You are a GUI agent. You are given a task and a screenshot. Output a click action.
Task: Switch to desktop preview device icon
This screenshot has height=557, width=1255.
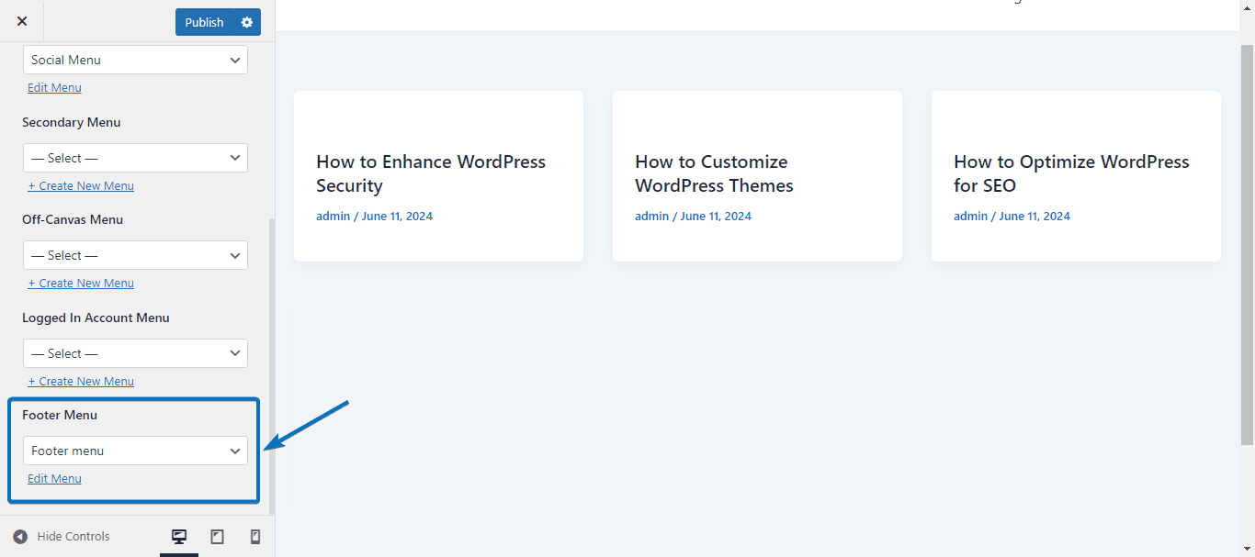click(x=179, y=537)
